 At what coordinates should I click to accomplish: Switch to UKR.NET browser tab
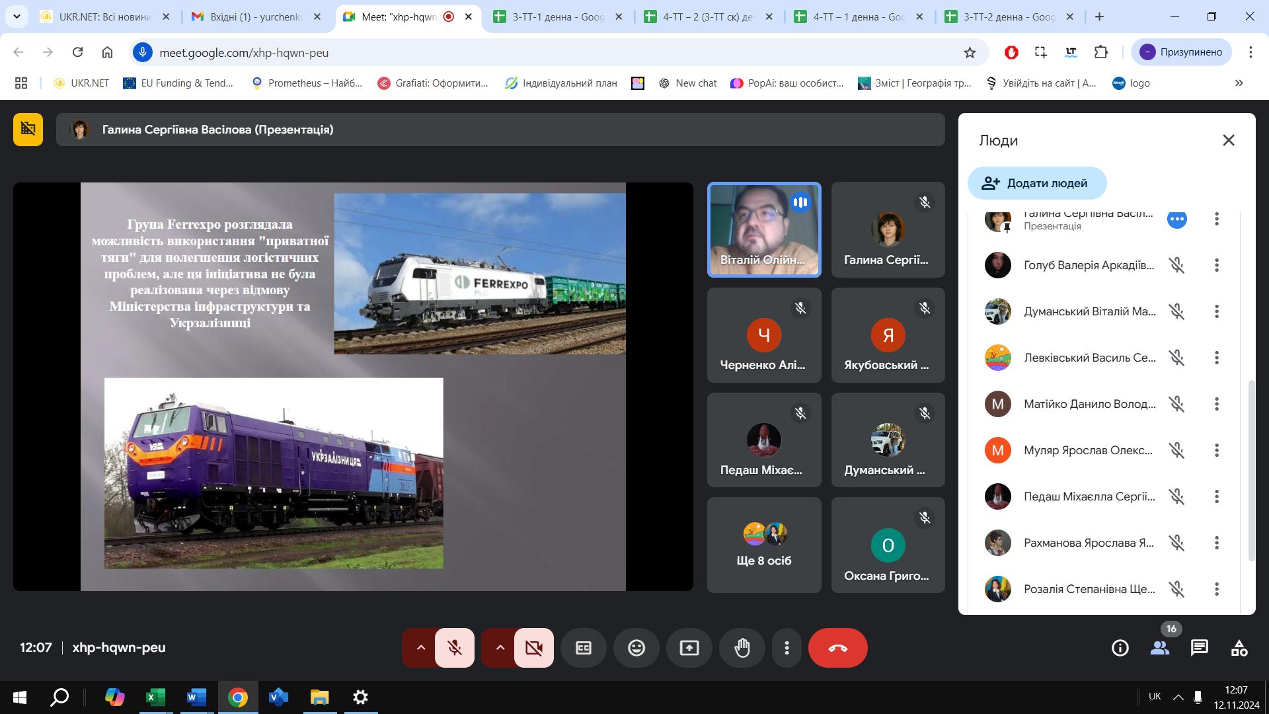point(105,17)
